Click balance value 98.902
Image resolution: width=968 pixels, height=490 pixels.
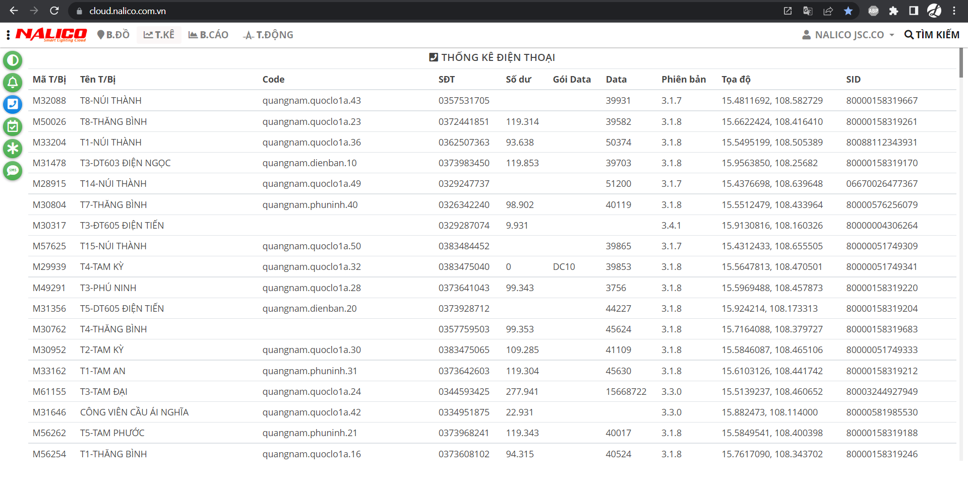pyautogui.click(x=520, y=205)
